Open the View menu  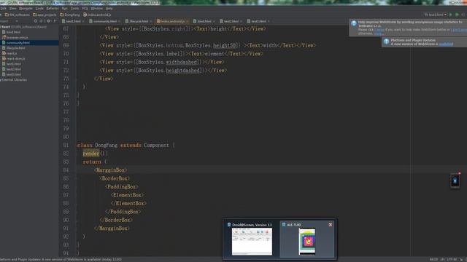(x=12, y=9)
